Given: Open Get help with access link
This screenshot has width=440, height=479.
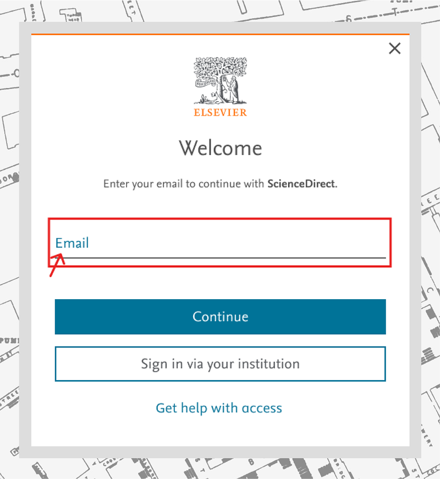Looking at the screenshot, I should (x=219, y=408).
